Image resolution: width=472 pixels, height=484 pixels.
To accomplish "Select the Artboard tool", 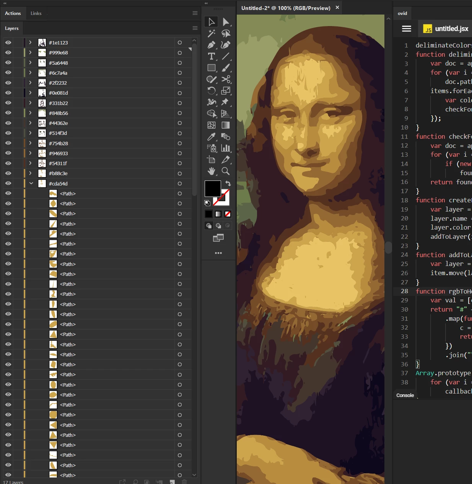I will tap(211, 160).
